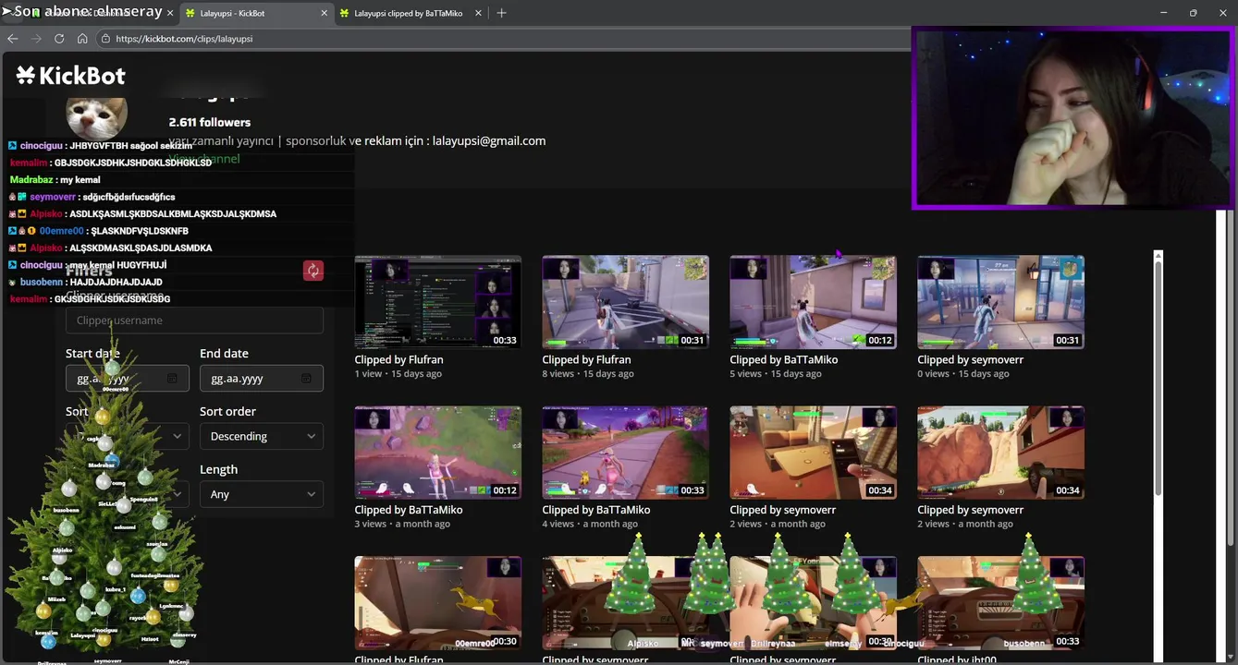Close the Lalayupsi - KickBot tab
Viewport: 1238px width, 665px height.
[324, 13]
